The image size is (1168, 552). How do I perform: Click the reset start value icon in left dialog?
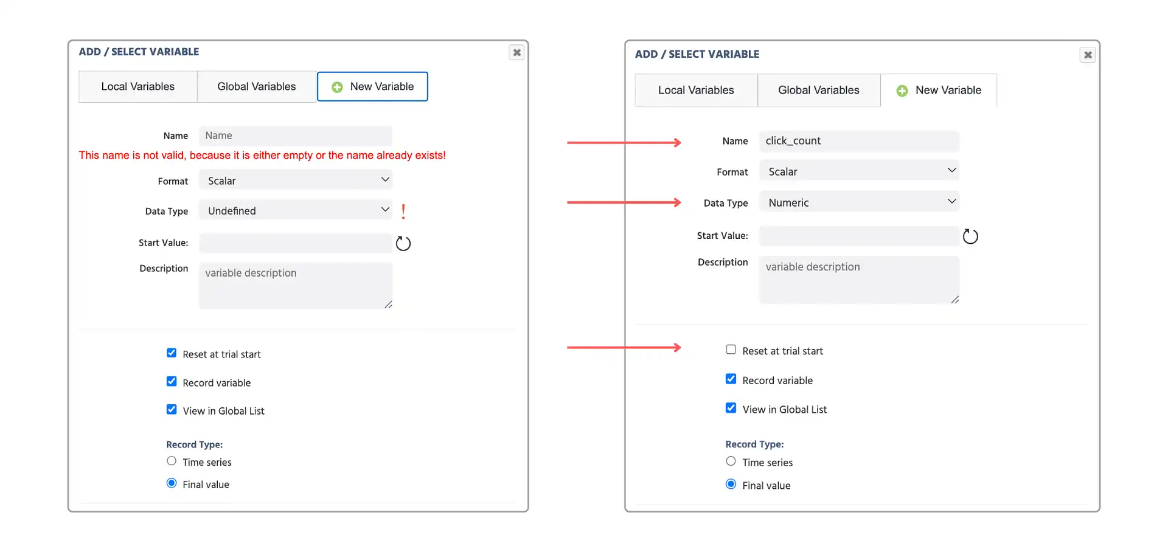pyautogui.click(x=403, y=244)
